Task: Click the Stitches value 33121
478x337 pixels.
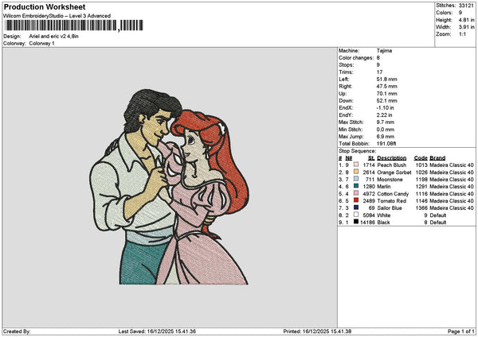Action: (466, 6)
